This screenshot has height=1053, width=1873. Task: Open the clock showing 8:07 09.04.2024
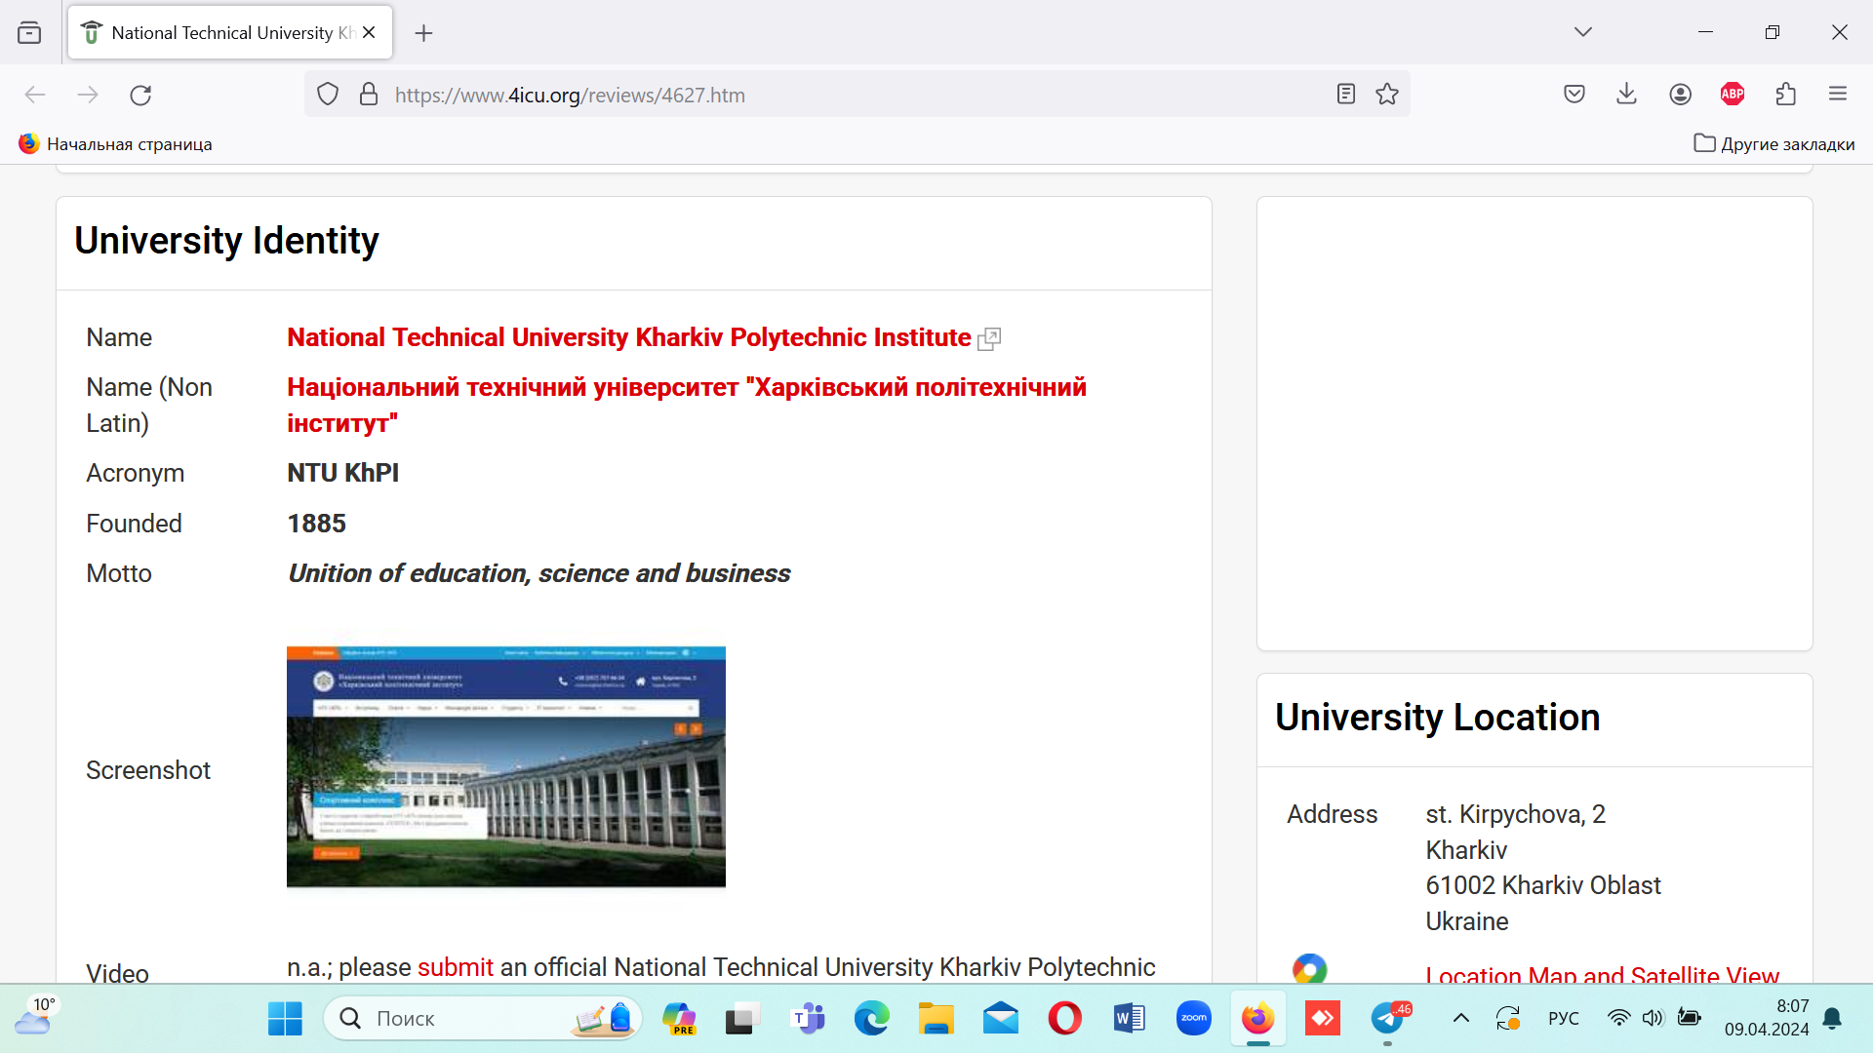click(1766, 1018)
